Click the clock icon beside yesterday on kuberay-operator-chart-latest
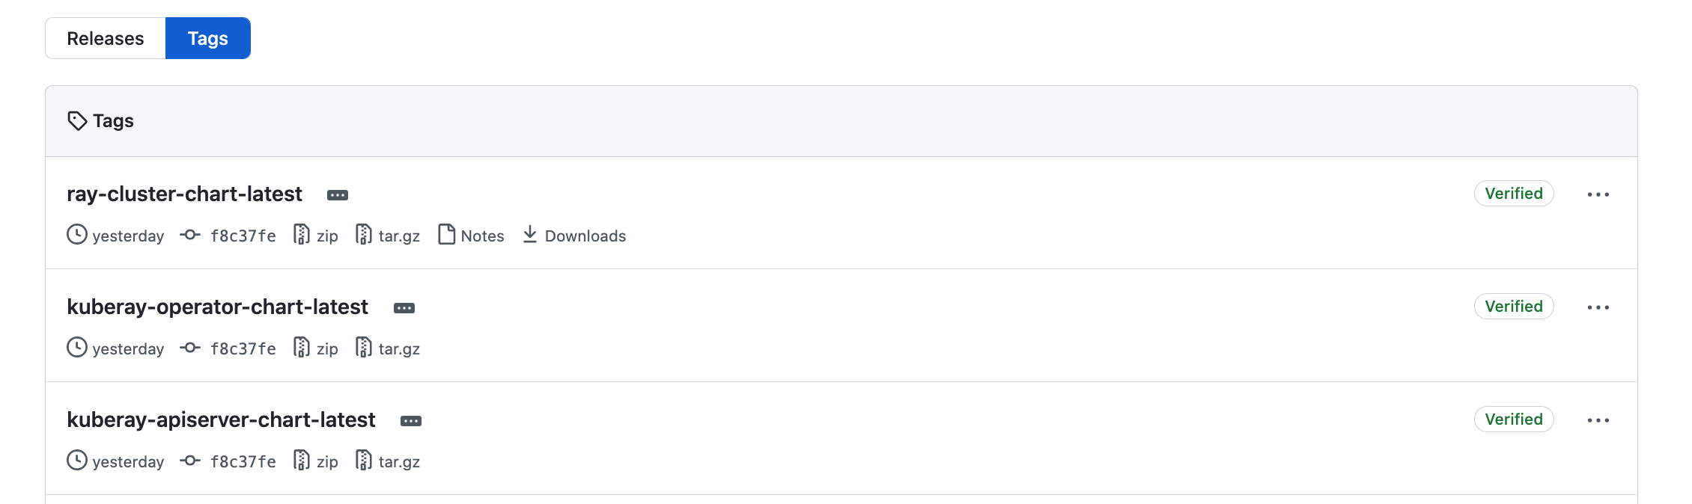The height and width of the screenshot is (504, 1692). pyautogui.click(x=76, y=348)
